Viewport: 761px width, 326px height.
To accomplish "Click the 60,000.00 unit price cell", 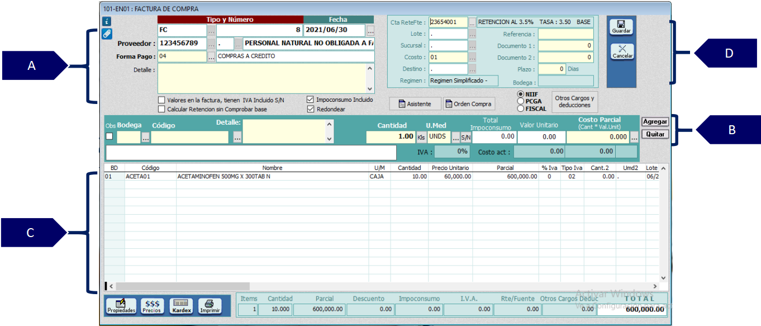I will click(x=450, y=176).
